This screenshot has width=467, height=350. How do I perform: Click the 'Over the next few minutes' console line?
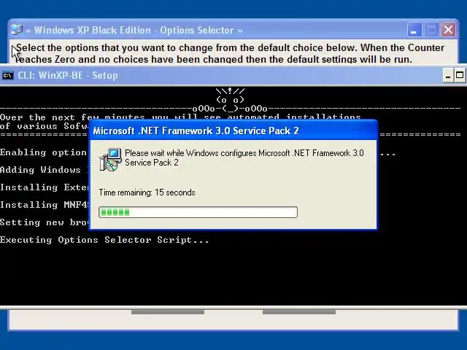180,117
